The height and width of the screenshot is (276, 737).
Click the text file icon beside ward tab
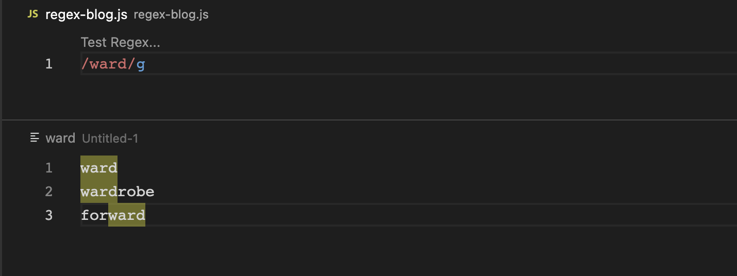tap(35, 137)
